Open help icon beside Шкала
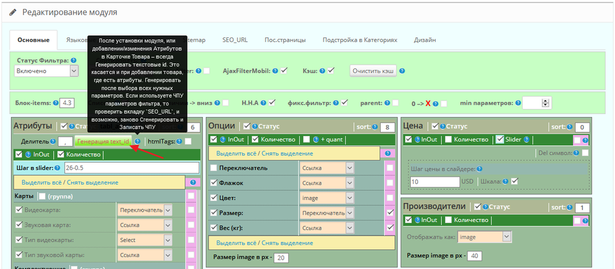 click(506, 182)
